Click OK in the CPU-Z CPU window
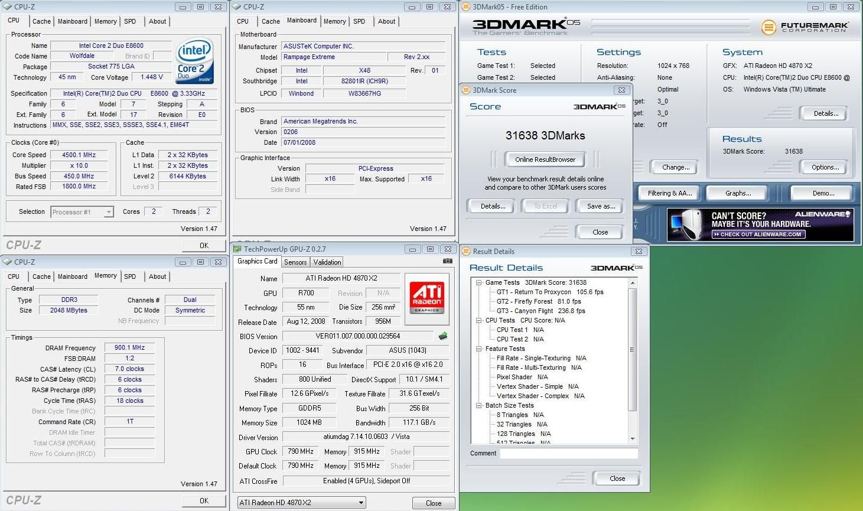863x511 pixels. 204,245
